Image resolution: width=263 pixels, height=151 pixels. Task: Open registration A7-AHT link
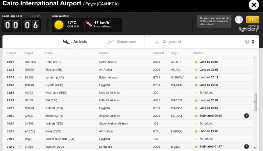click(176, 62)
